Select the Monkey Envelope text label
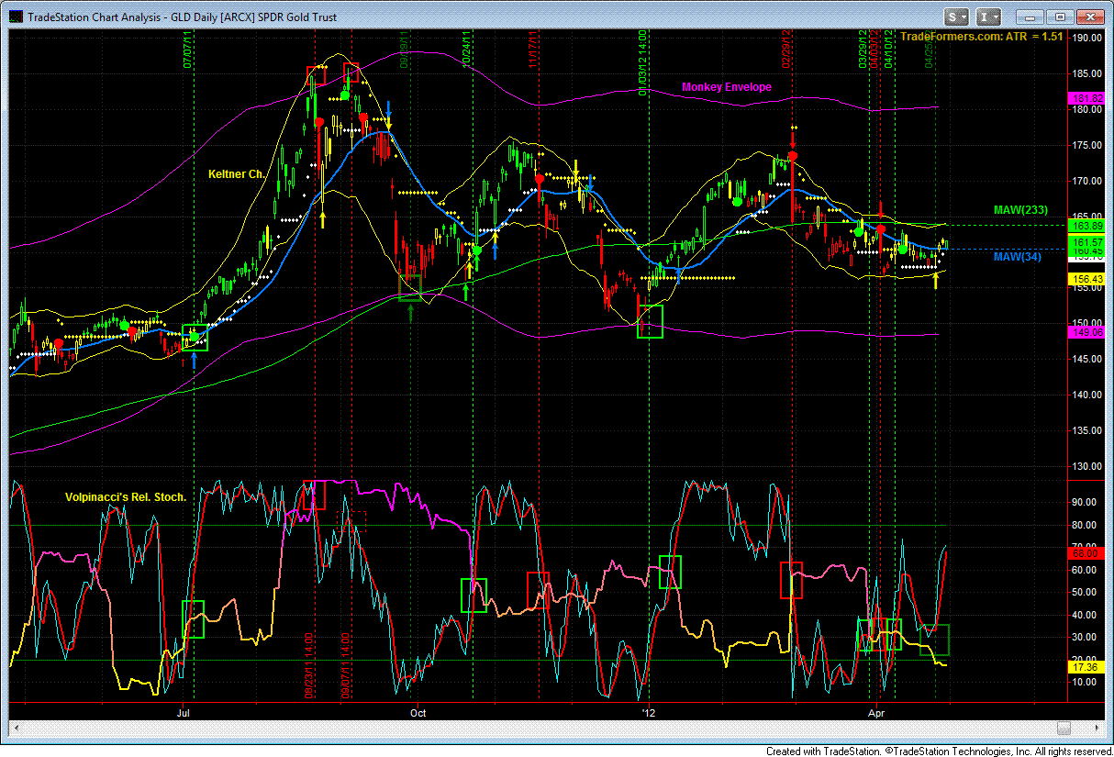 coord(727,87)
